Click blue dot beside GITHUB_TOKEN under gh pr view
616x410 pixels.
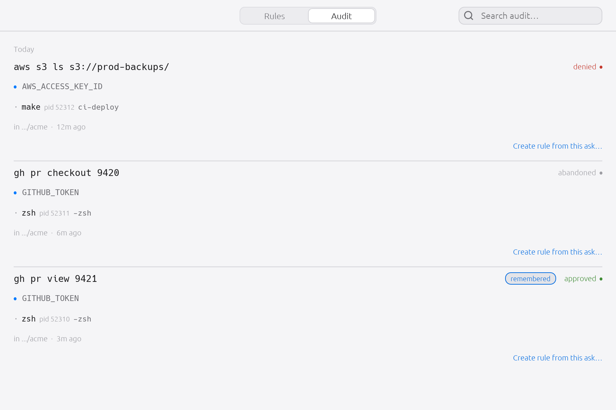click(15, 299)
